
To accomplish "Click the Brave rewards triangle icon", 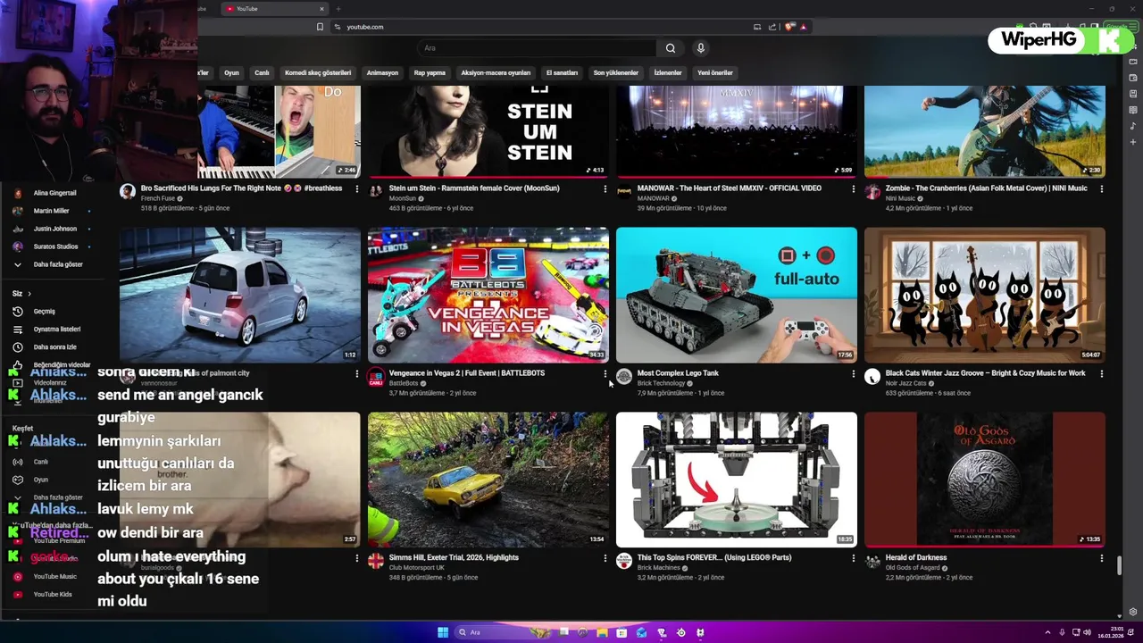I will pos(804,27).
